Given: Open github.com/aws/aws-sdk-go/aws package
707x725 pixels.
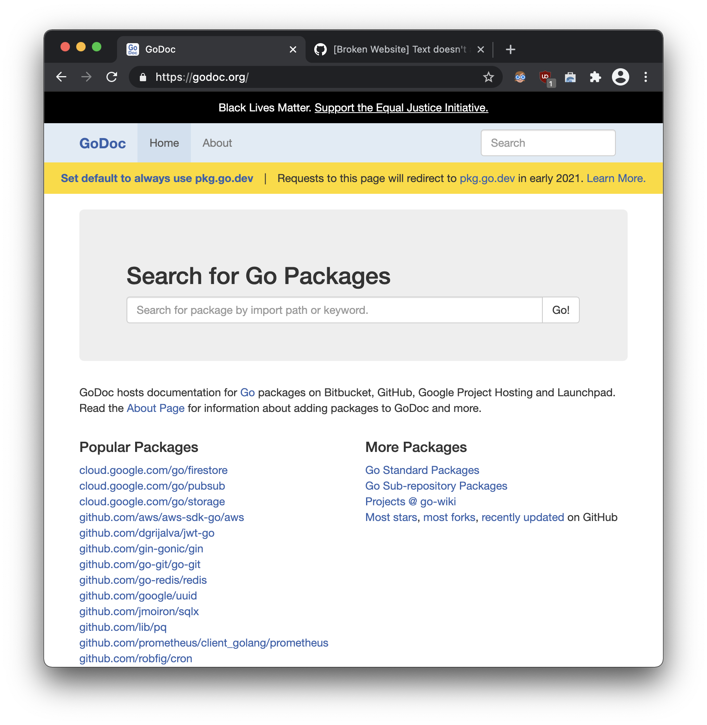Looking at the screenshot, I should (x=161, y=517).
